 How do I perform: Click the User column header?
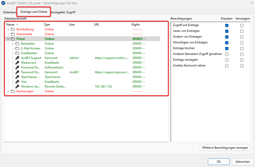click(x=80, y=25)
